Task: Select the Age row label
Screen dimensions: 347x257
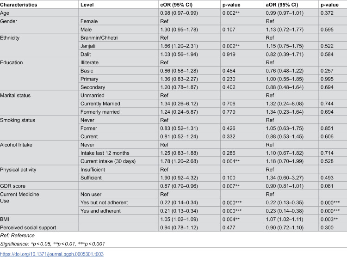Action: [x=5, y=13]
